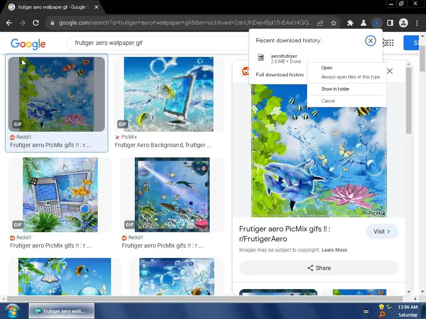426x319 pixels.
Task: Choose Cancel in the context menu
Action: [328, 101]
